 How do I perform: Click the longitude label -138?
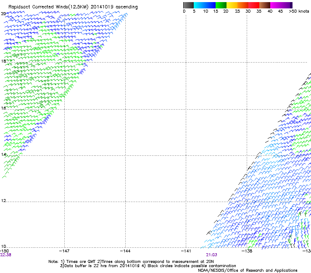(x=247, y=251)
